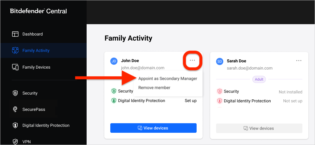Click John Doe's blue View devices button

pos(153,128)
